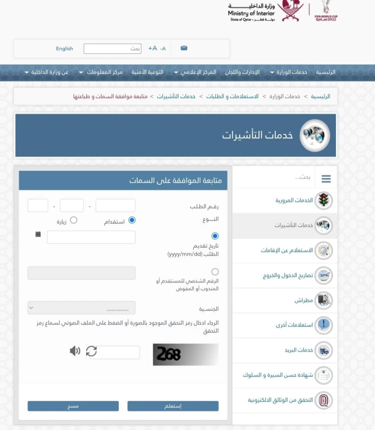Open الخدمات المرورية via the traffic light icon
This screenshot has height=430, width=375.
pyautogui.click(x=323, y=200)
